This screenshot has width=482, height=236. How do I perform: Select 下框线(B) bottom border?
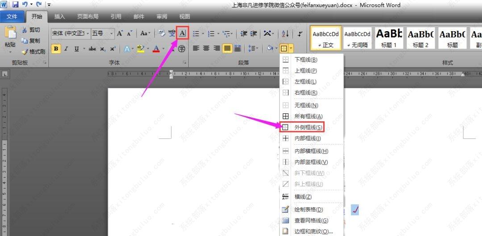pos(312,60)
